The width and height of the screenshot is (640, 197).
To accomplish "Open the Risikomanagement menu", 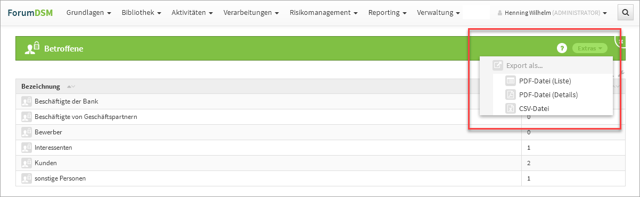I will click(x=324, y=12).
